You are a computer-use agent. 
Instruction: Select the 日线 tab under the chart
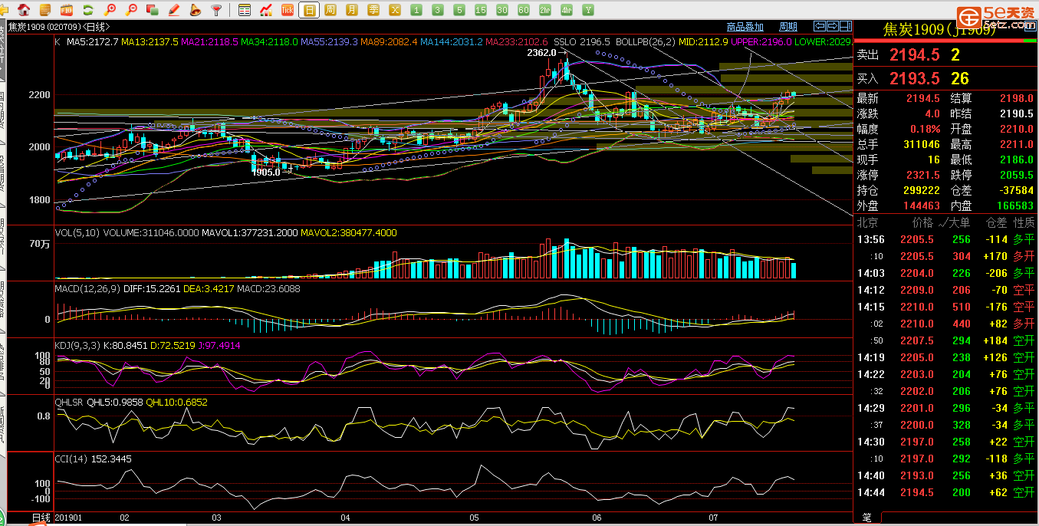41,518
